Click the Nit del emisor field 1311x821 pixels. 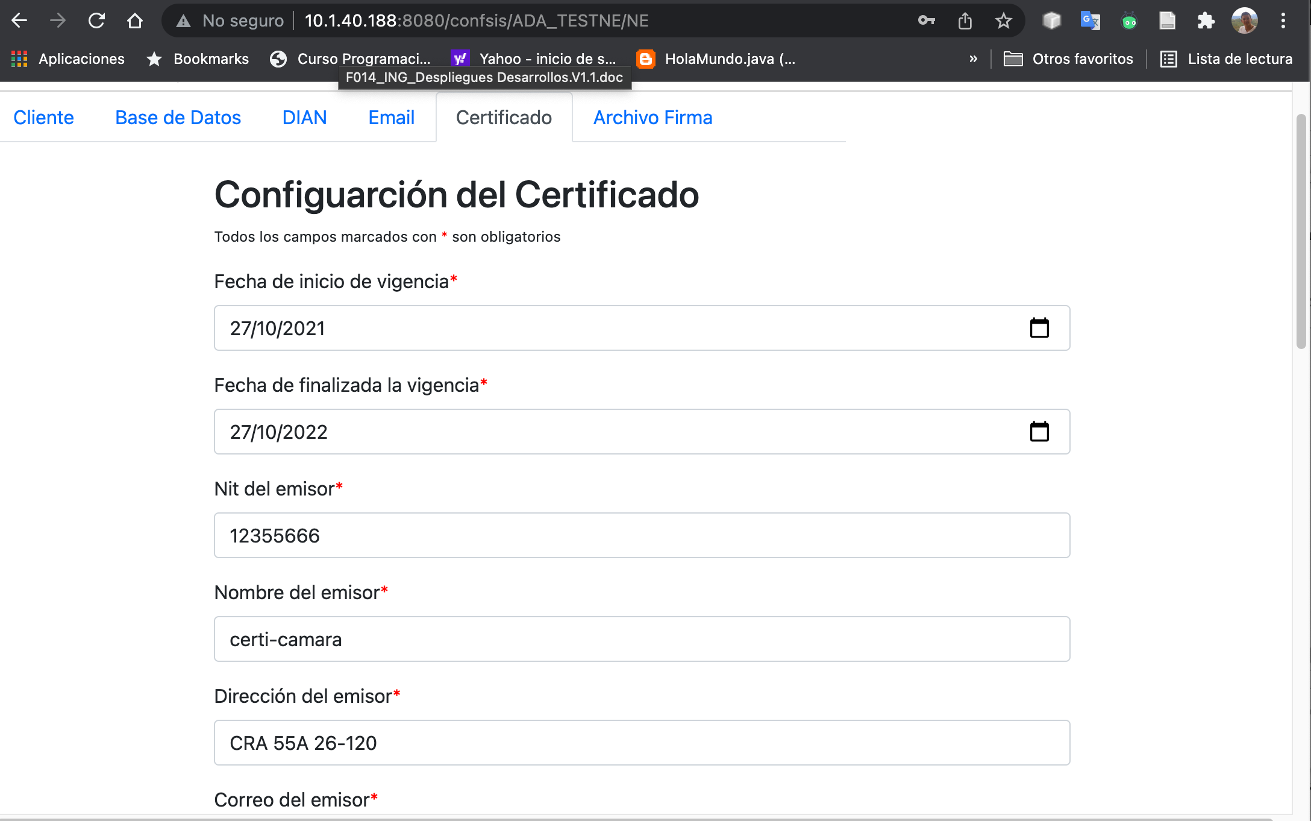642,535
